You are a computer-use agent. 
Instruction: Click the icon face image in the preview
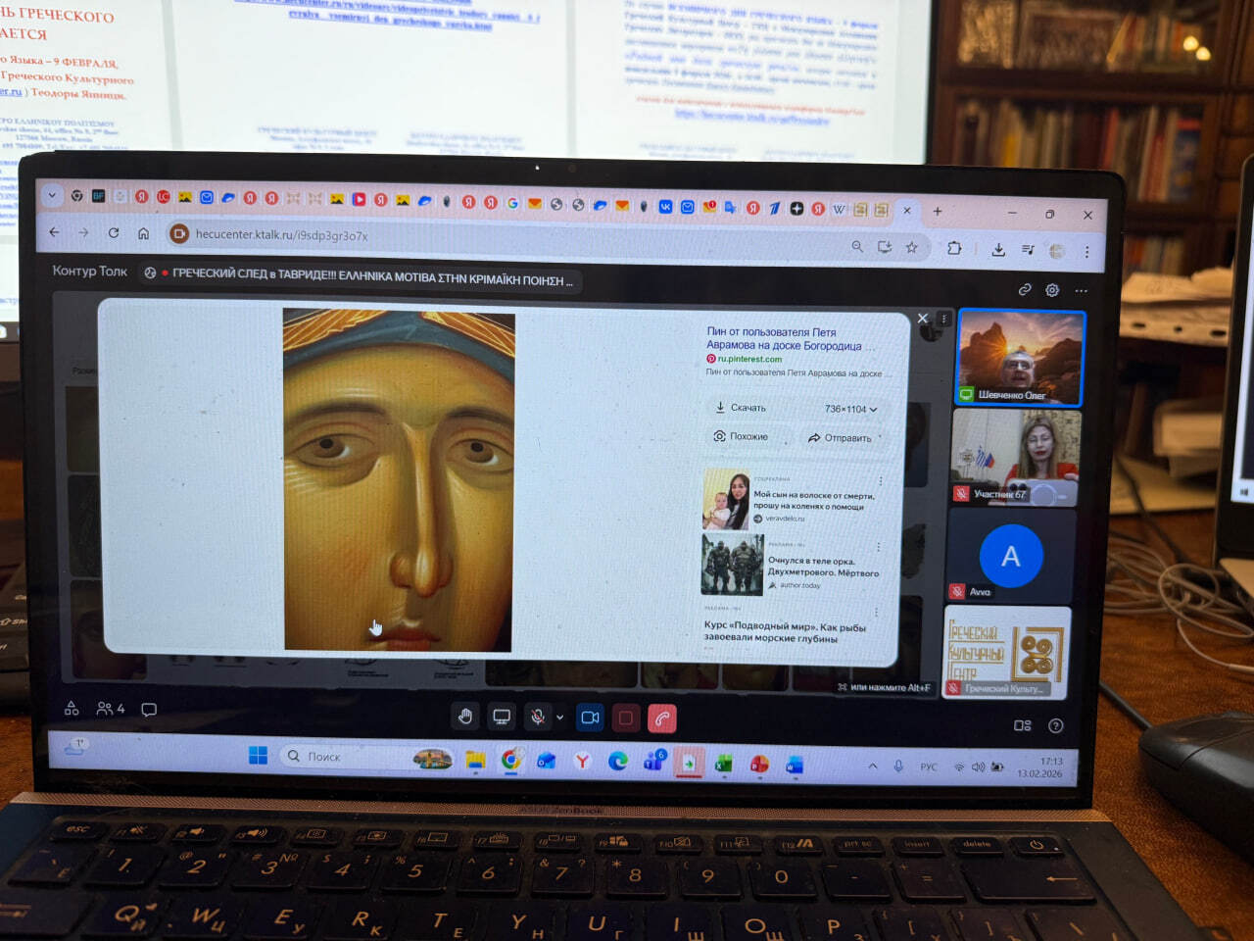(399, 480)
